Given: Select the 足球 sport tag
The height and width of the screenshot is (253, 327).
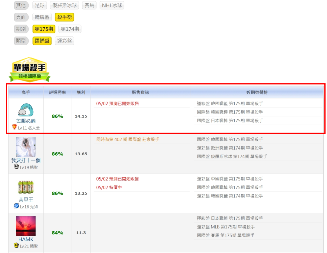Looking at the screenshot, I should point(40,5).
